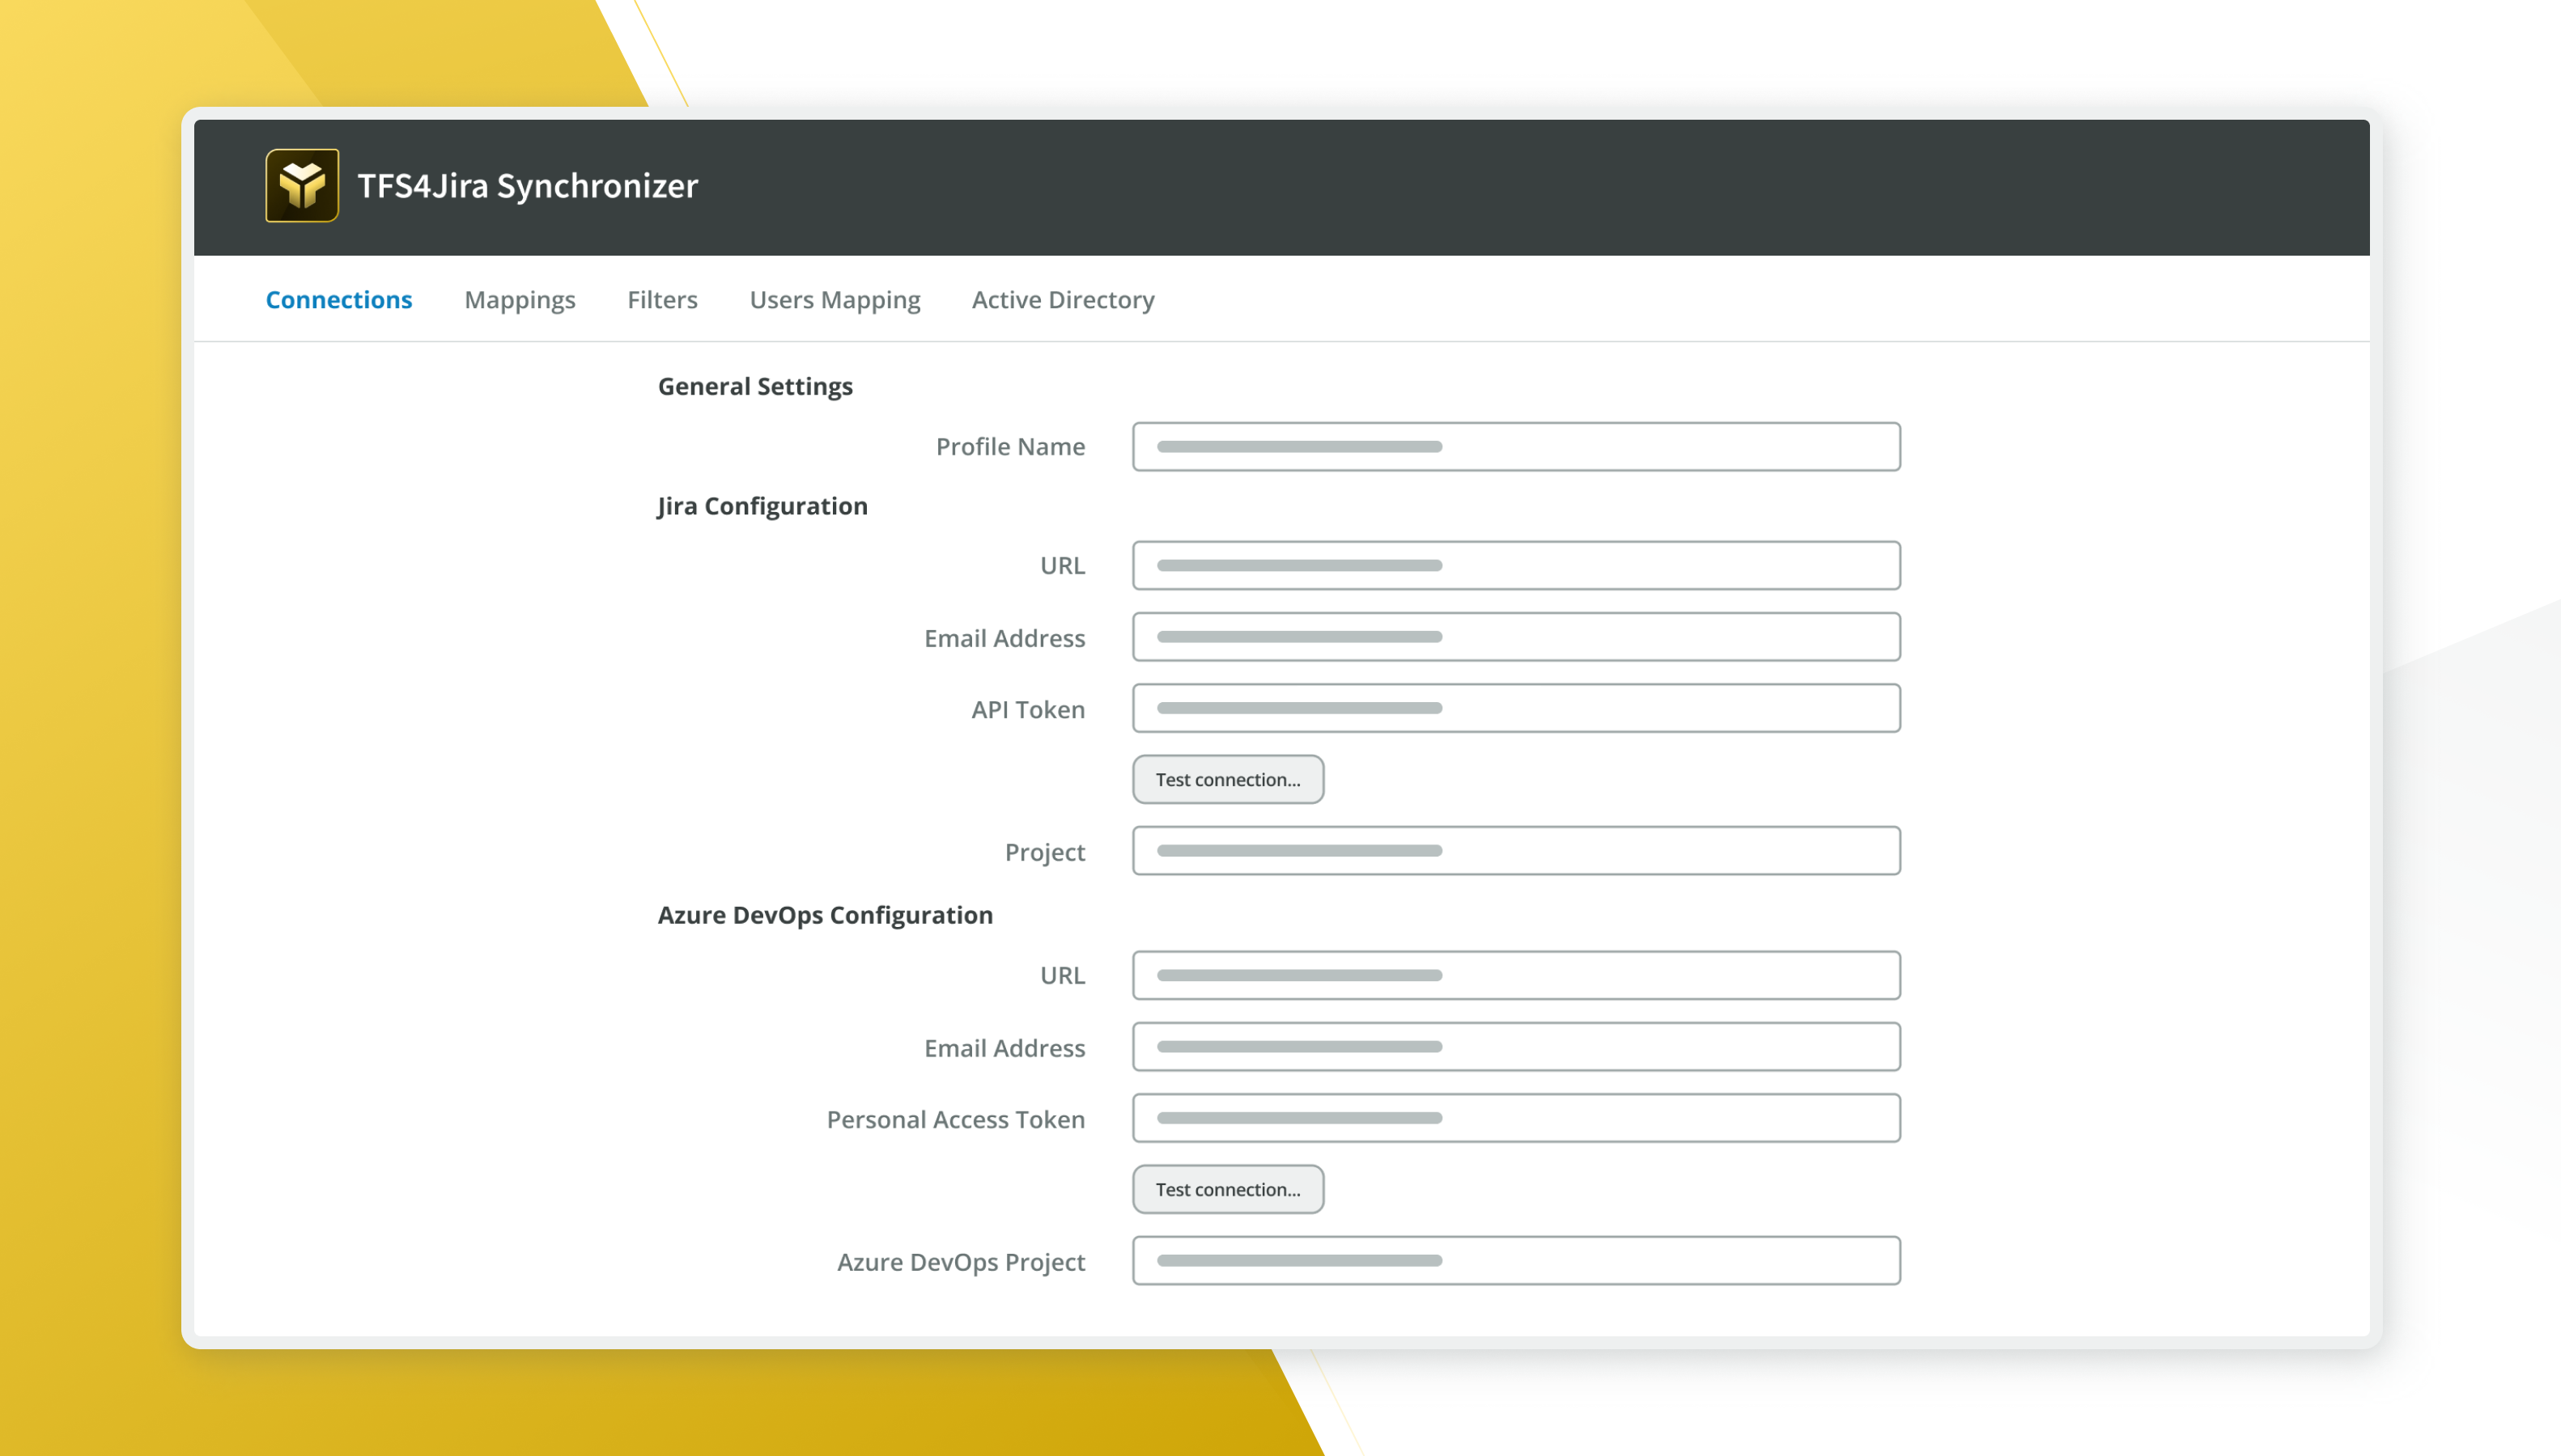Open the Connections tab

[338, 300]
